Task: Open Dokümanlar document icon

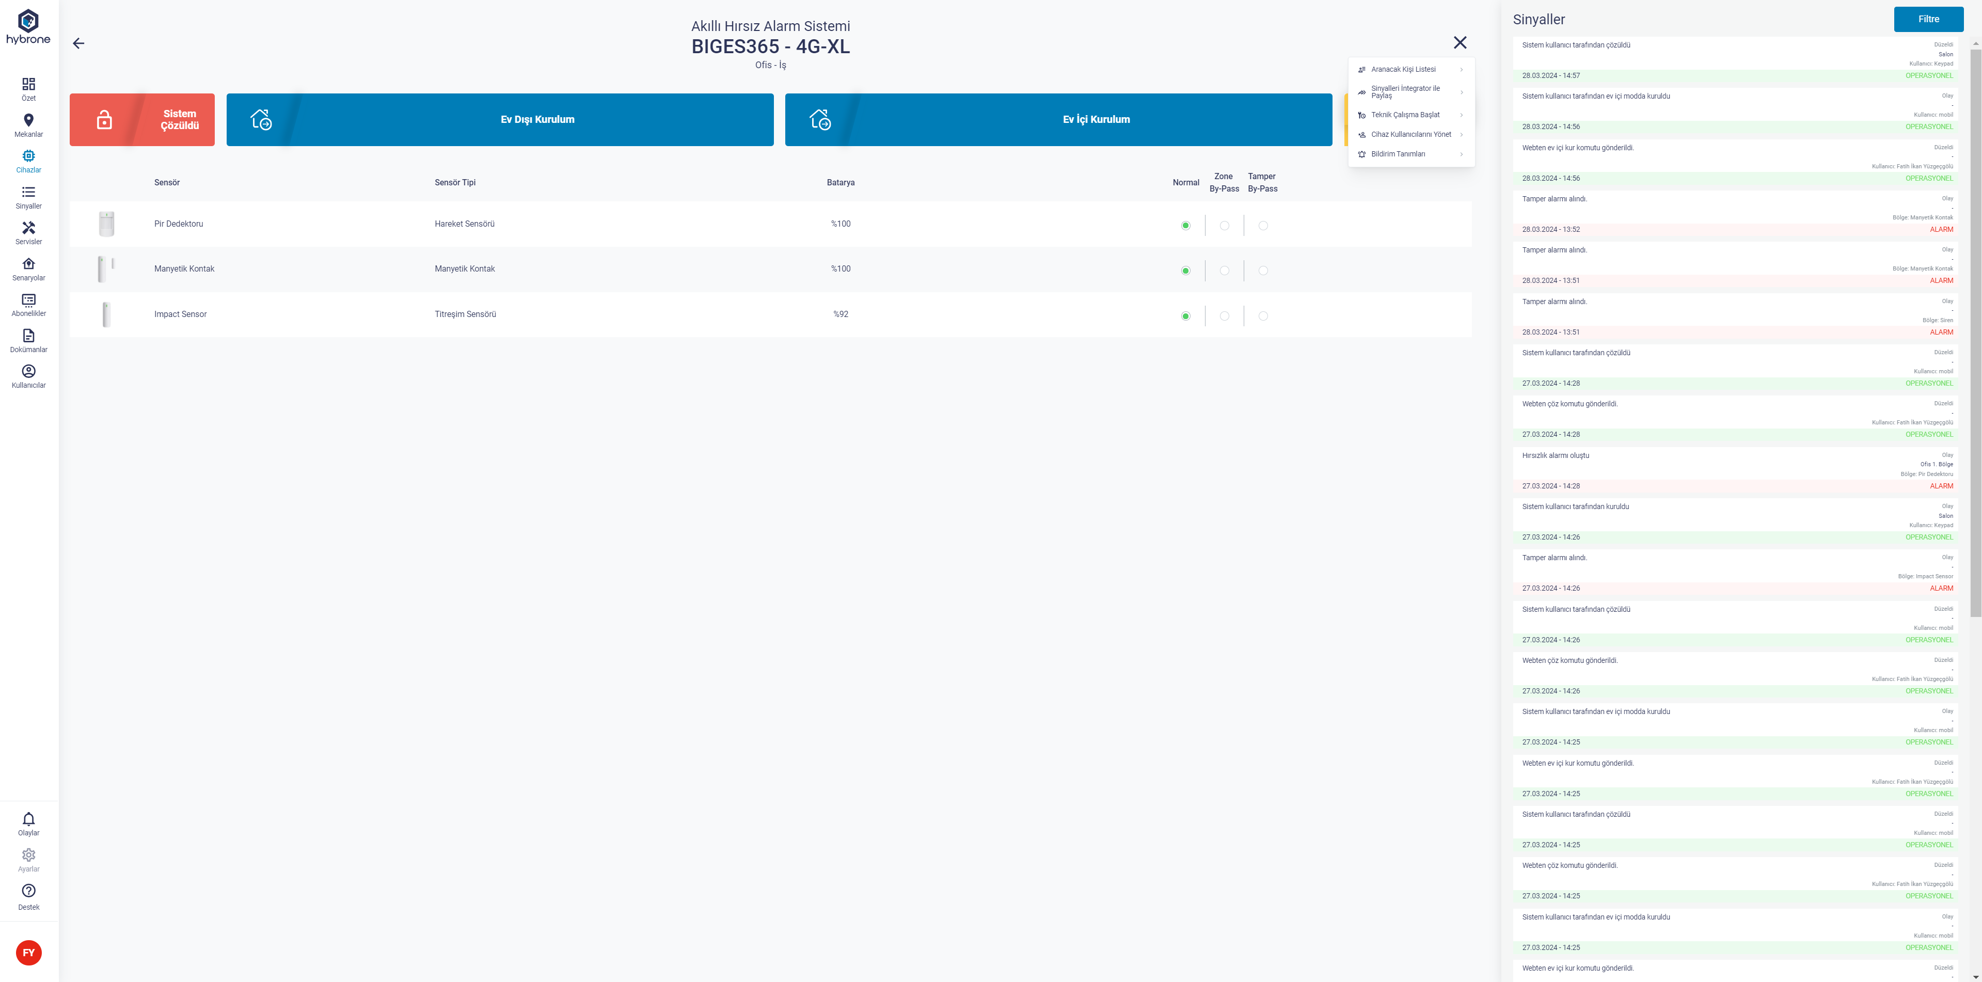Action: [x=28, y=336]
